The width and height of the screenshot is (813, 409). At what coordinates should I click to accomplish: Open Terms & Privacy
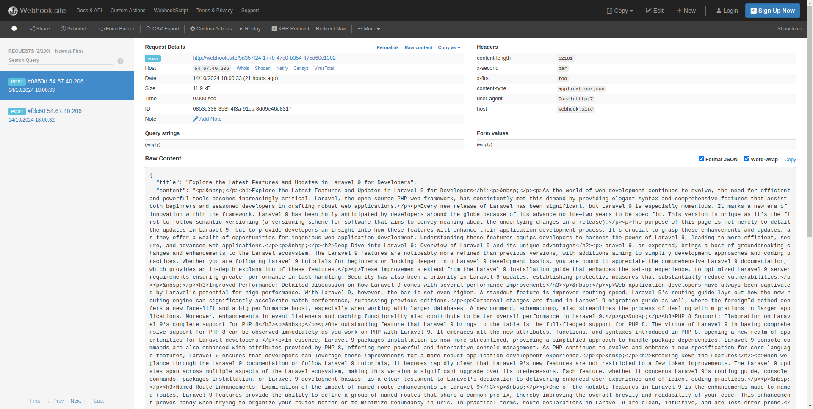[214, 11]
